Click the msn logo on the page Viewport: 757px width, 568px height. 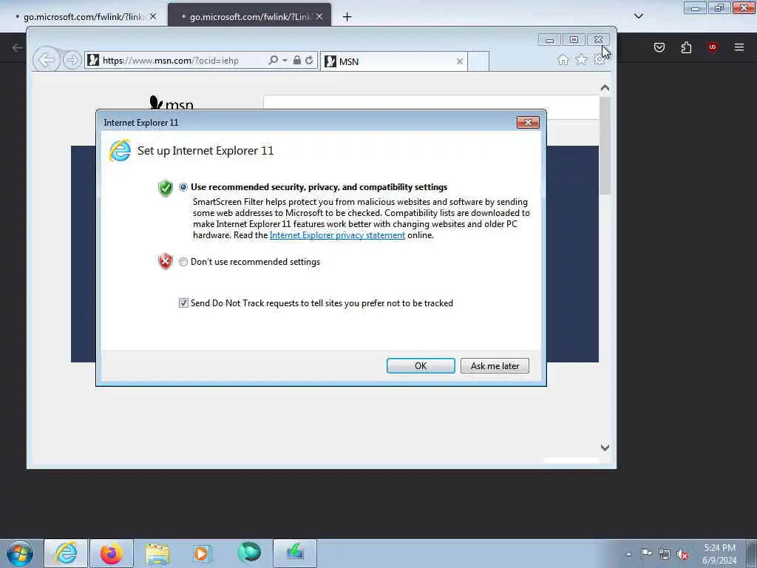tap(172, 103)
